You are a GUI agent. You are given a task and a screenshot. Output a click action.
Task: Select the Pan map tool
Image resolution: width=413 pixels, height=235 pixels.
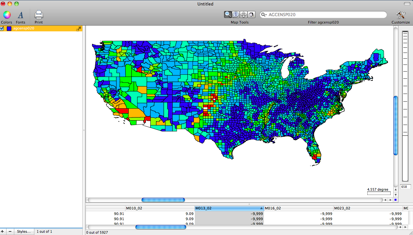pyautogui.click(x=243, y=14)
